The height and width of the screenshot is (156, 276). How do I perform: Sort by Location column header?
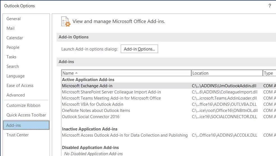click(227, 73)
